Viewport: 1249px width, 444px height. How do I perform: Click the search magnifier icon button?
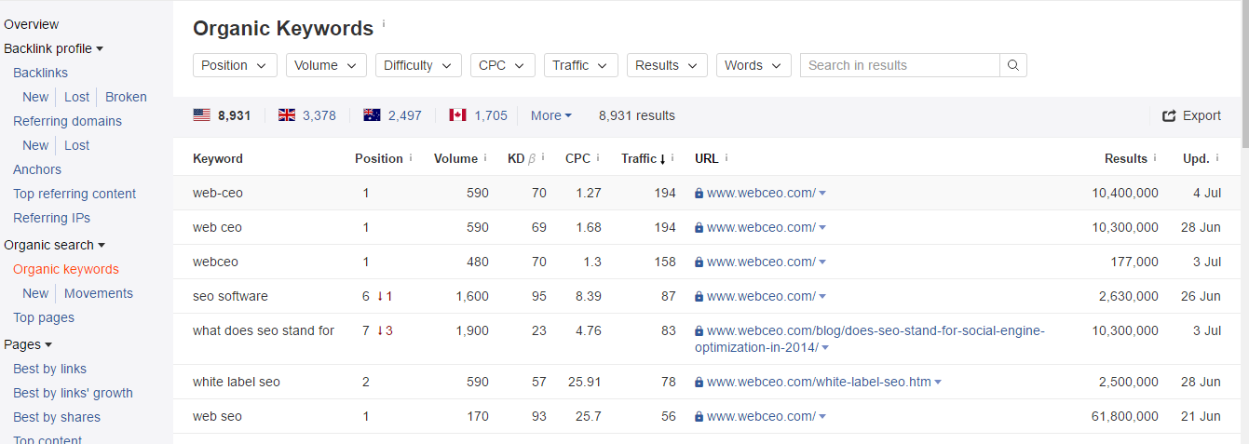[x=1013, y=65]
